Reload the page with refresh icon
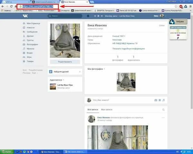The image size is (193, 154). [11, 6]
